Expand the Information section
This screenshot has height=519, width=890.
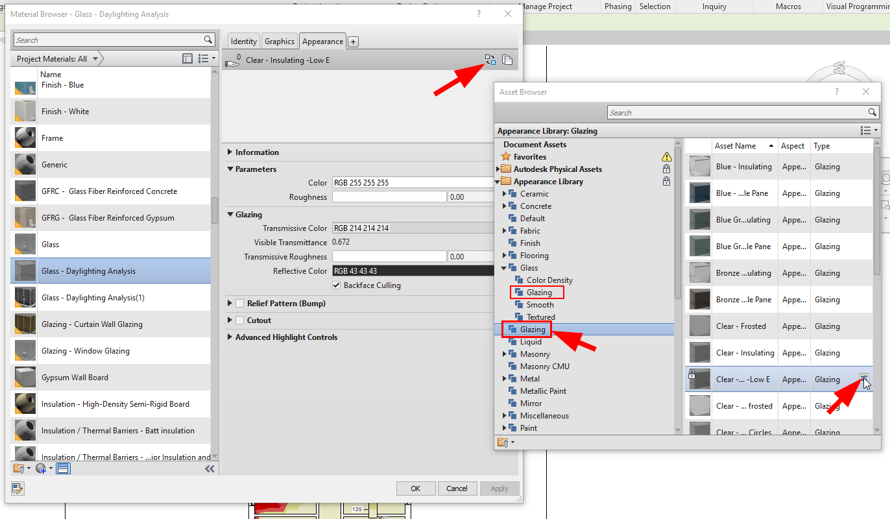[x=229, y=152]
